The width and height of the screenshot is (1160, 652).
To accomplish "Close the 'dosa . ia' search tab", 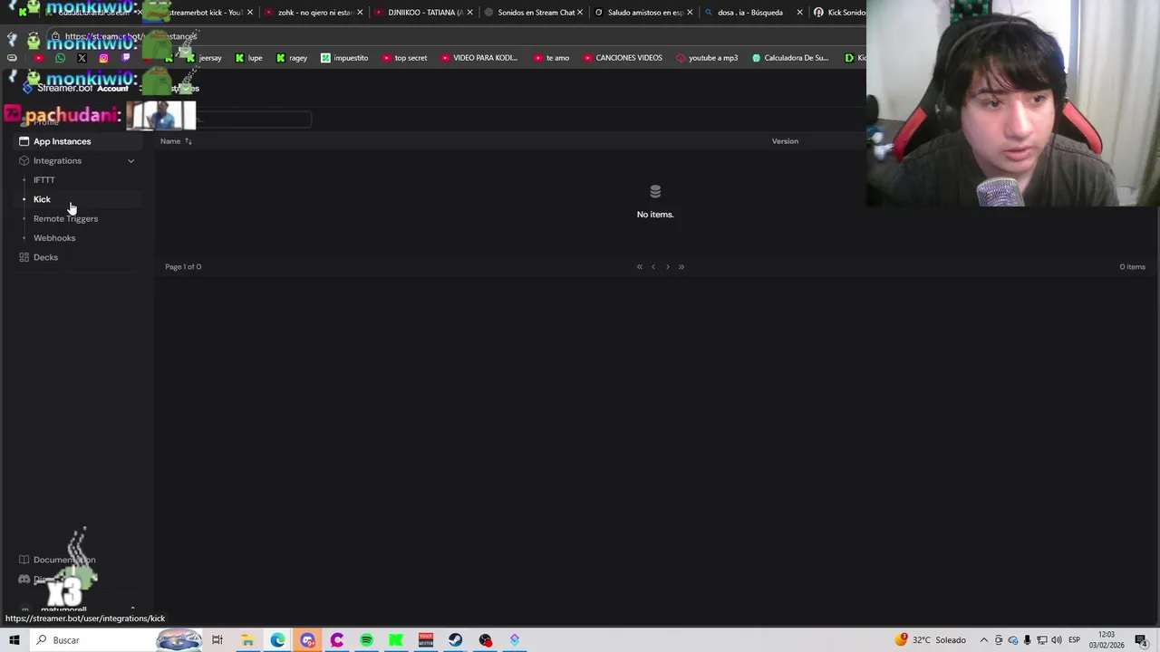I will point(799,13).
